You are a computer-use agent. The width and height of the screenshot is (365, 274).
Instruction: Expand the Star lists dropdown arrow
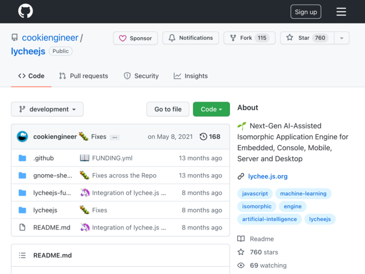tap(342, 38)
